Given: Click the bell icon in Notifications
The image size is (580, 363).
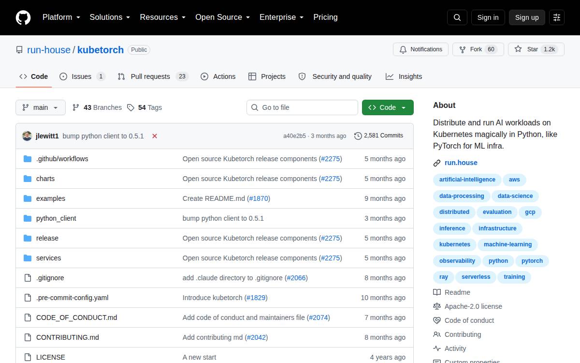Looking at the screenshot, I should click(x=403, y=49).
